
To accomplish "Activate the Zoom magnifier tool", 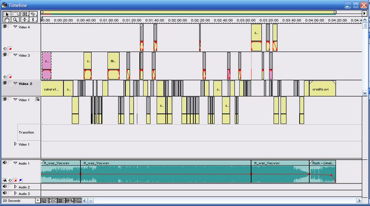I will (x=15, y=20).
